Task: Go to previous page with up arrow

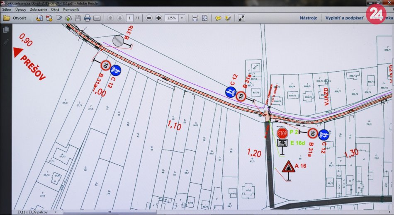Action: (x=110, y=18)
